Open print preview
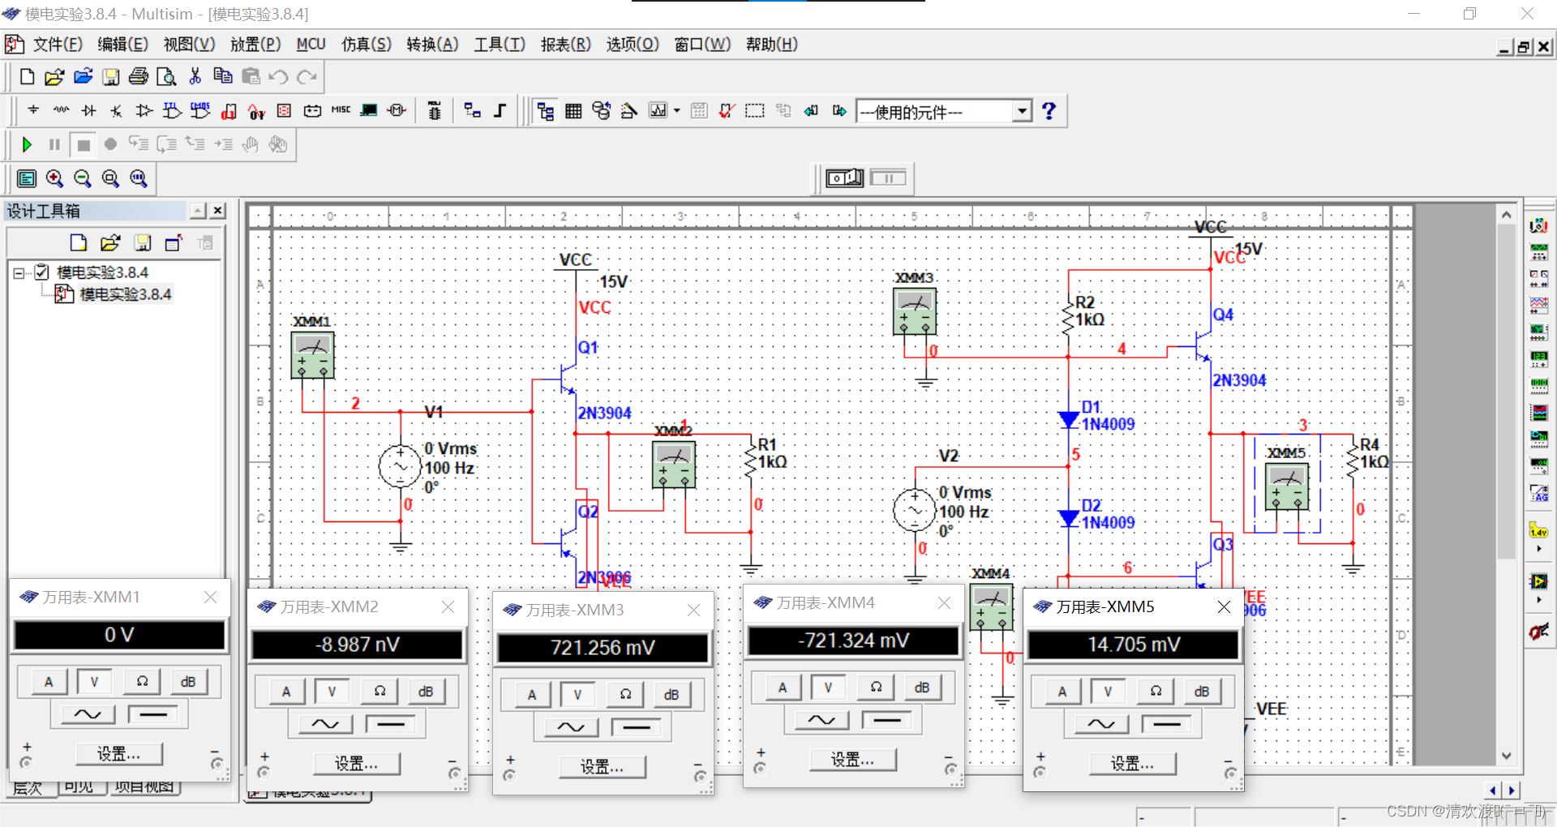Screen dimensions: 1557x827 (x=166, y=77)
